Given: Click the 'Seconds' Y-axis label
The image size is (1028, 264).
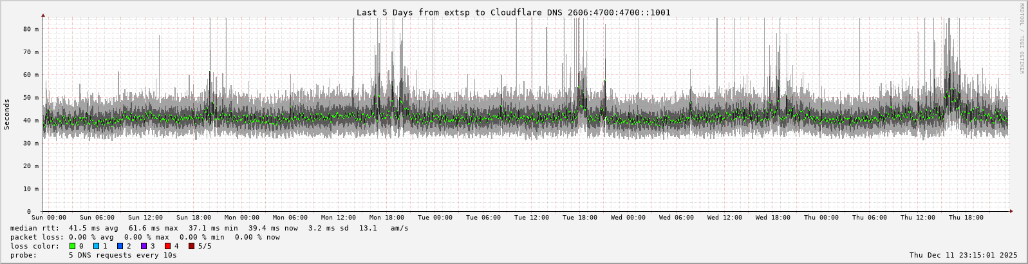Looking at the screenshot, I should coord(7,114).
